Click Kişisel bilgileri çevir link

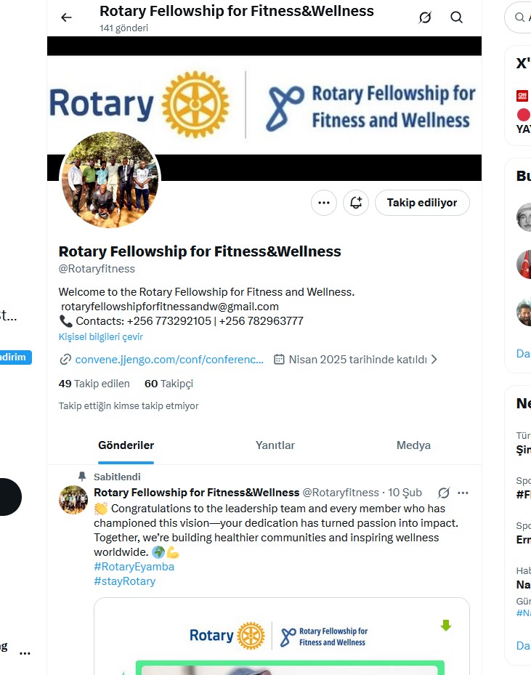point(101,337)
